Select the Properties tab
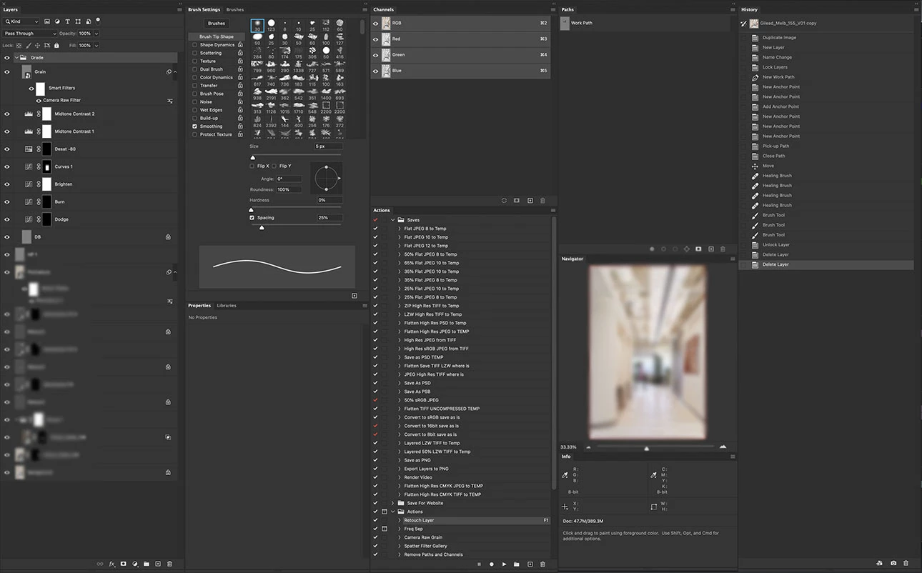The width and height of the screenshot is (922, 573). point(199,306)
